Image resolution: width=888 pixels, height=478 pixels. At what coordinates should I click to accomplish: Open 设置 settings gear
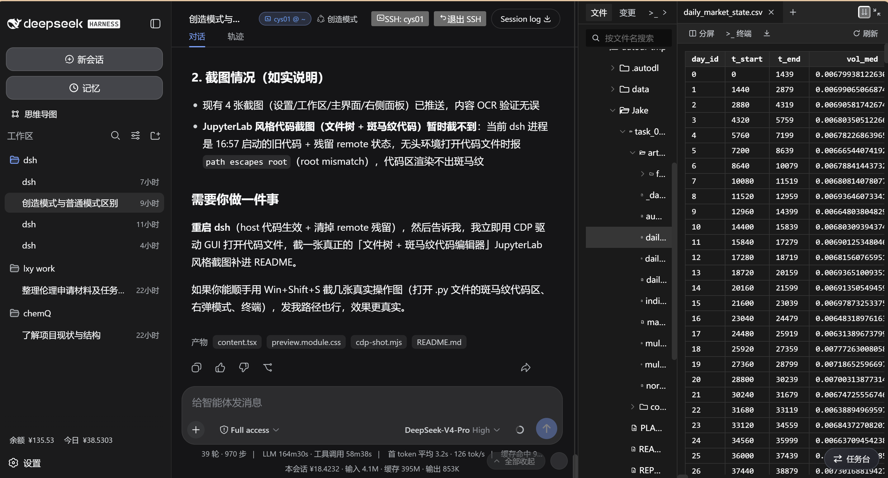25,463
